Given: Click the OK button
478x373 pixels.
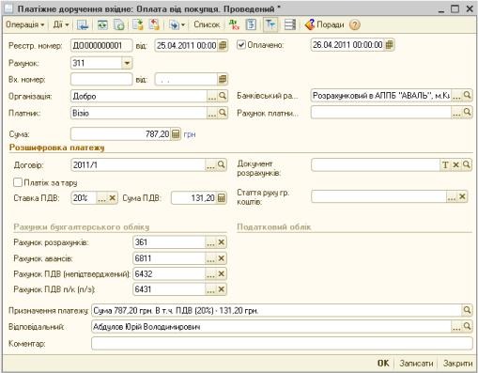Looking at the screenshot, I should [x=383, y=364].
